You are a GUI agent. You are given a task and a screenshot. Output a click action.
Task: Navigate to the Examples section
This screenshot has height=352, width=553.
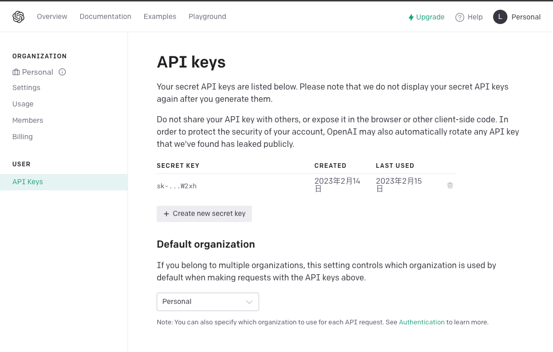coord(160,17)
